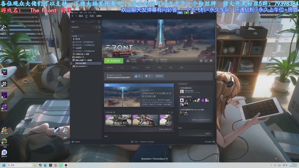Open game settings gear icon
The width and height of the screenshot is (299, 168).
pyautogui.click(x=201, y=61)
